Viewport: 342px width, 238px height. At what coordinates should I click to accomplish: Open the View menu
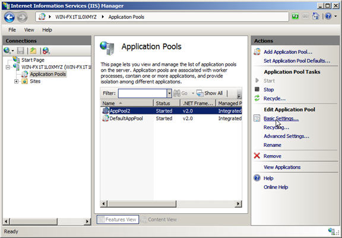(29, 30)
